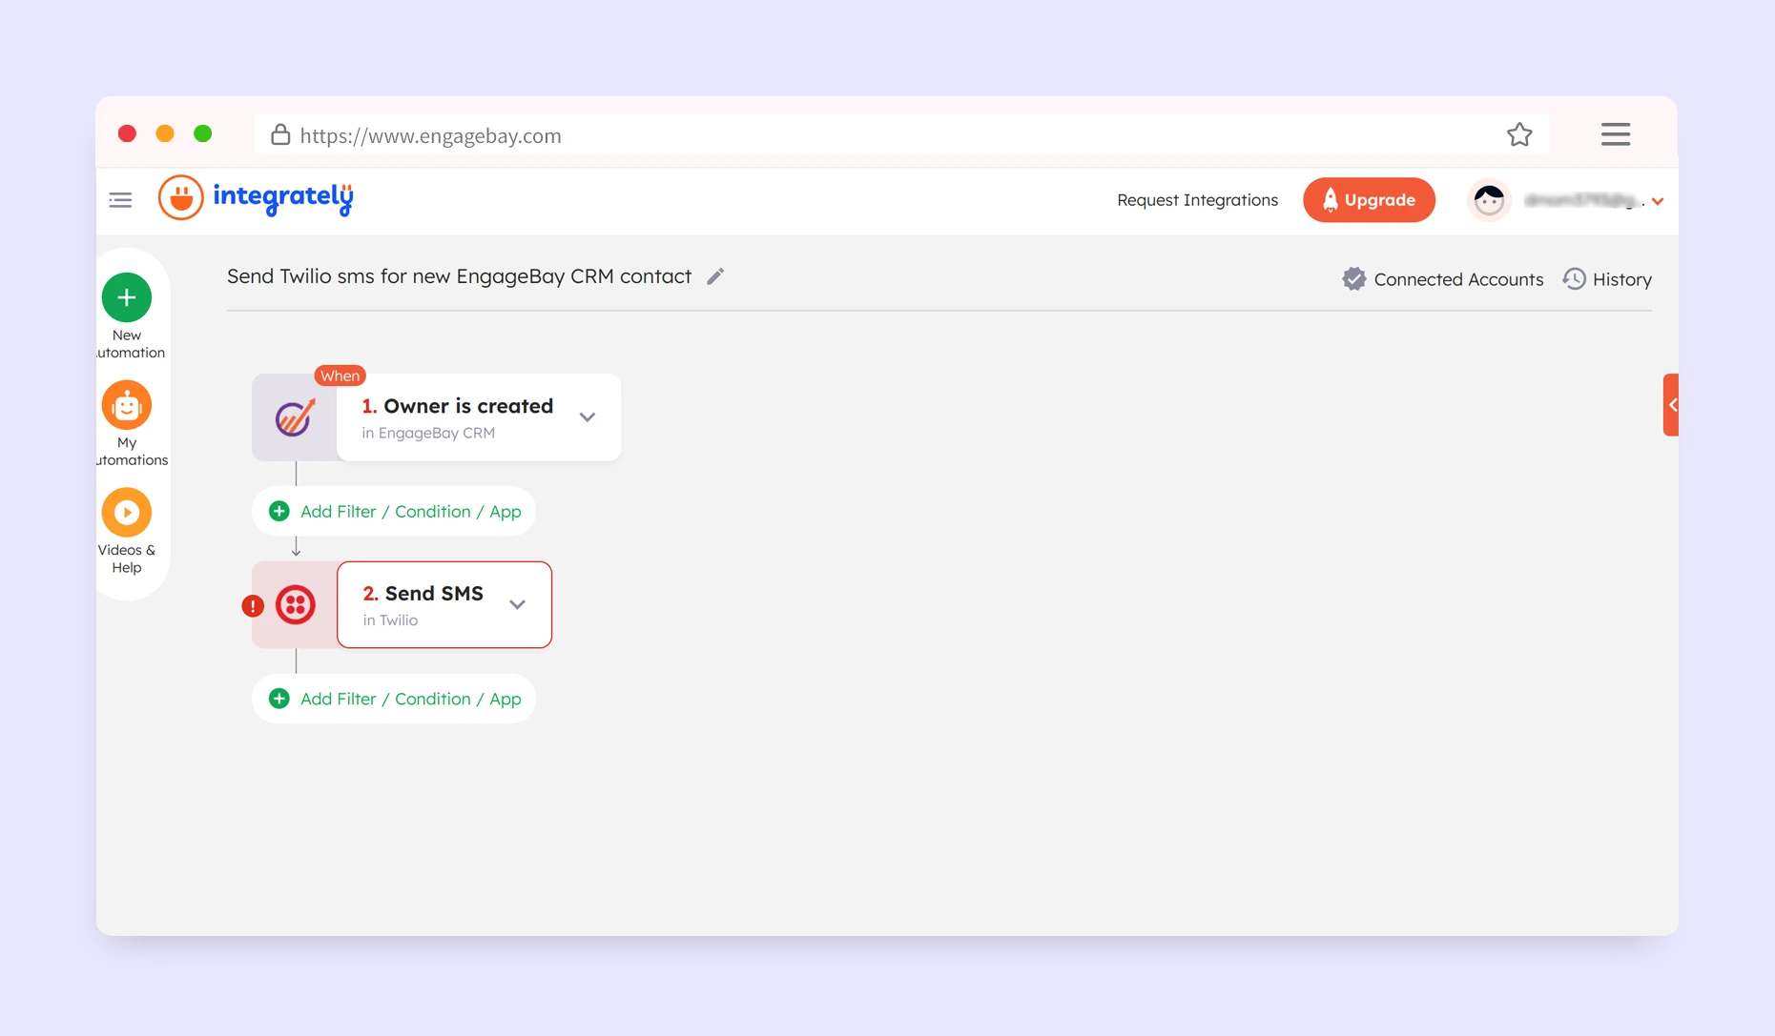The width and height of the screenshot is (1775, 1036).
Task: Toggle the left sidebar menu icon
Action: click(121, 200)
